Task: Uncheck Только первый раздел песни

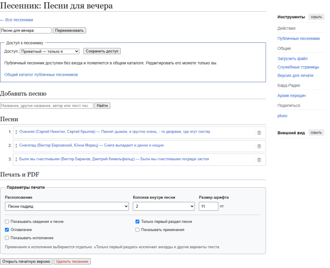Action: click(137, 222)
